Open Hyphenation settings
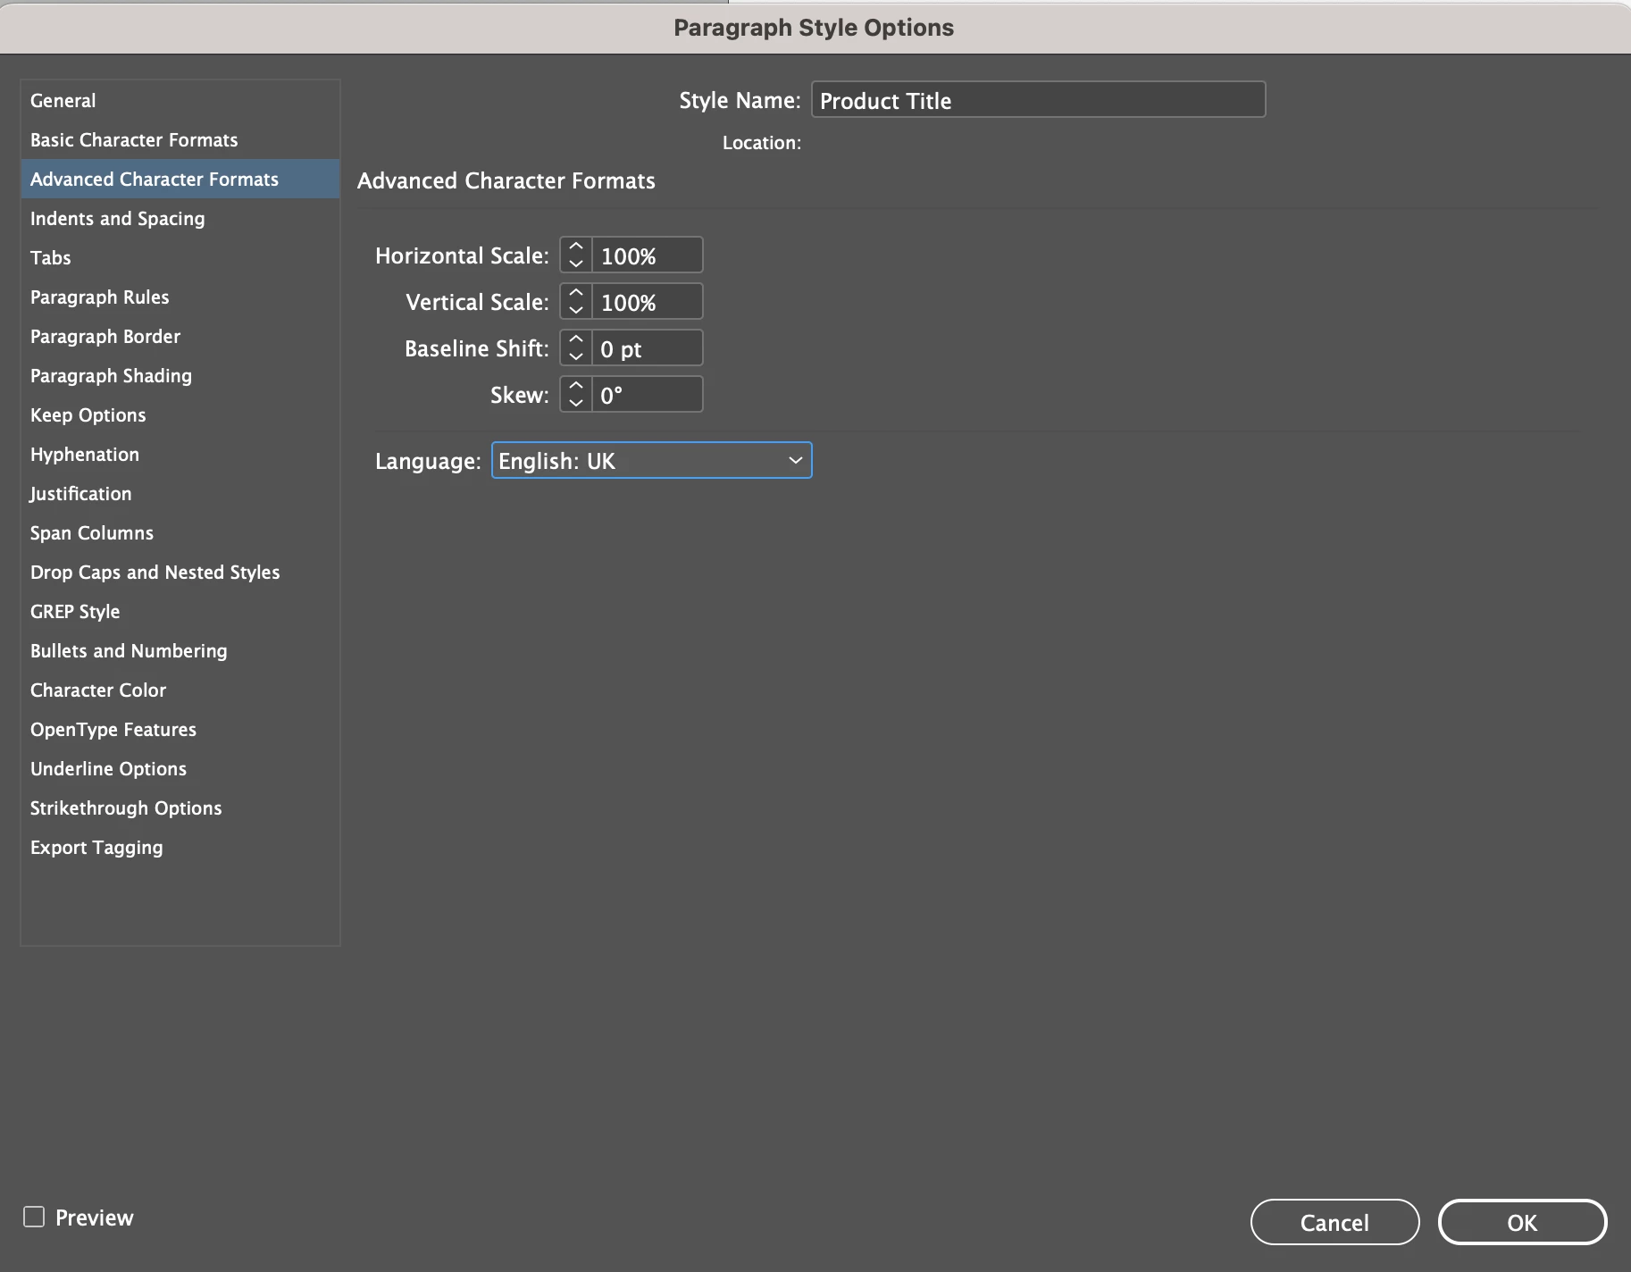Image resolution: width=1631 pixels, height=1272 pixels. pyautogui.click(x=180, y=455)
